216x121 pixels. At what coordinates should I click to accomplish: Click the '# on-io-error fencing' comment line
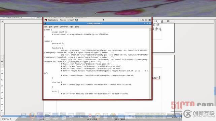pyautogui.click(x=94, y=94)
